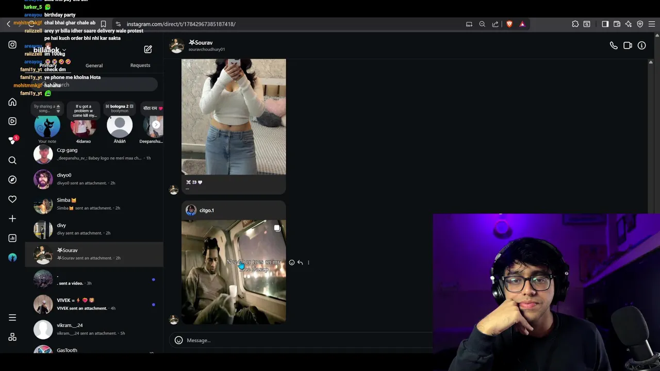Open Ahaan's note avatar
Image resolution: width=660 pixels, height=371 pixels.
pos(120,125)
